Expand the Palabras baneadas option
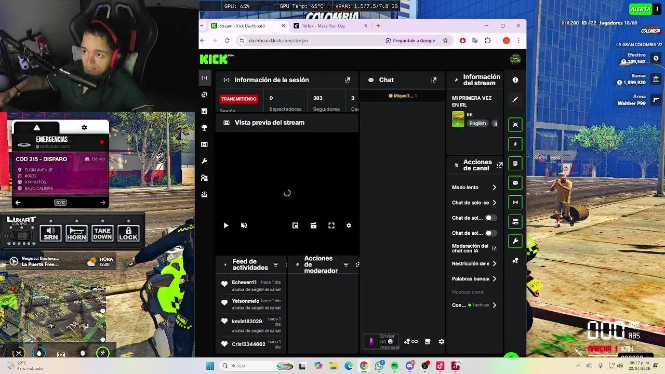 coord(494,279)
